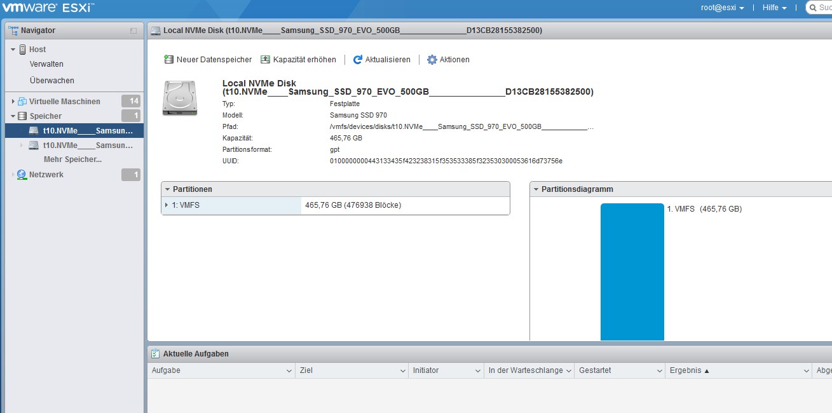Expand the Virtuelle Maschinen tree node
This screenshot has height=413, width=832.
click(13, 102)
